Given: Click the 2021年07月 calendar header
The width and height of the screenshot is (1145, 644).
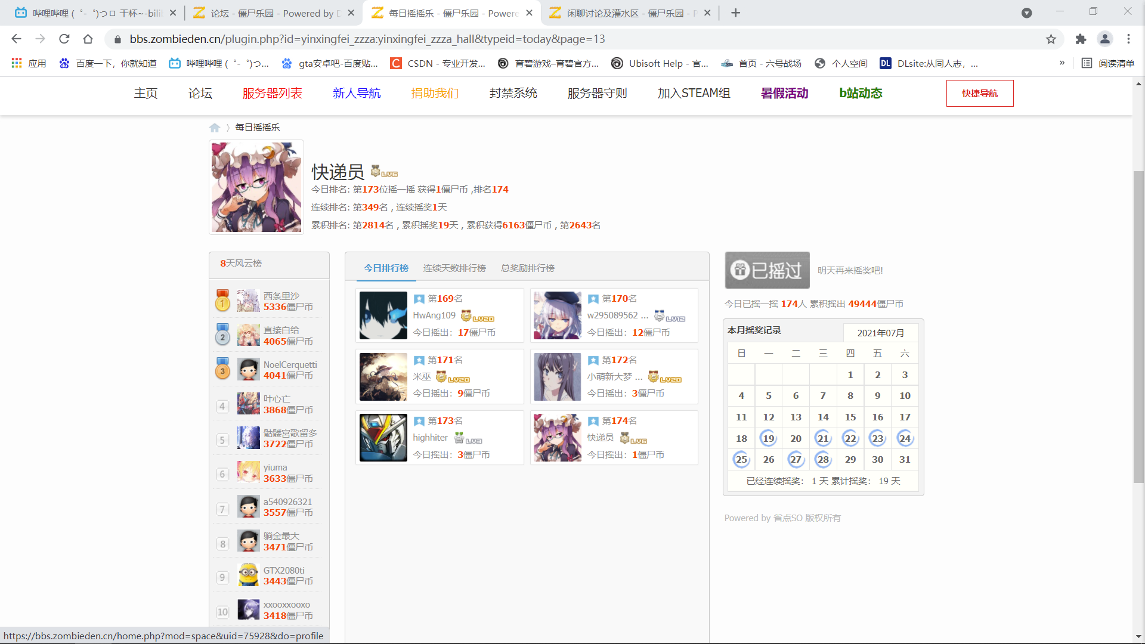Looking at the screenshot, I should (x=881, y=333).
